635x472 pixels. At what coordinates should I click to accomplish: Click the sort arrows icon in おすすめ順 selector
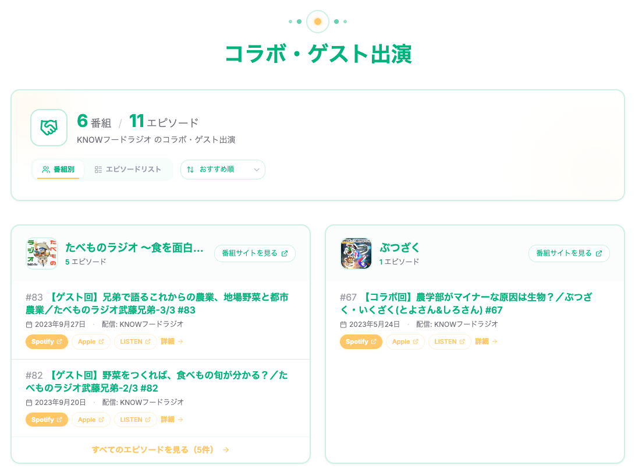click(x=191, y=169)
